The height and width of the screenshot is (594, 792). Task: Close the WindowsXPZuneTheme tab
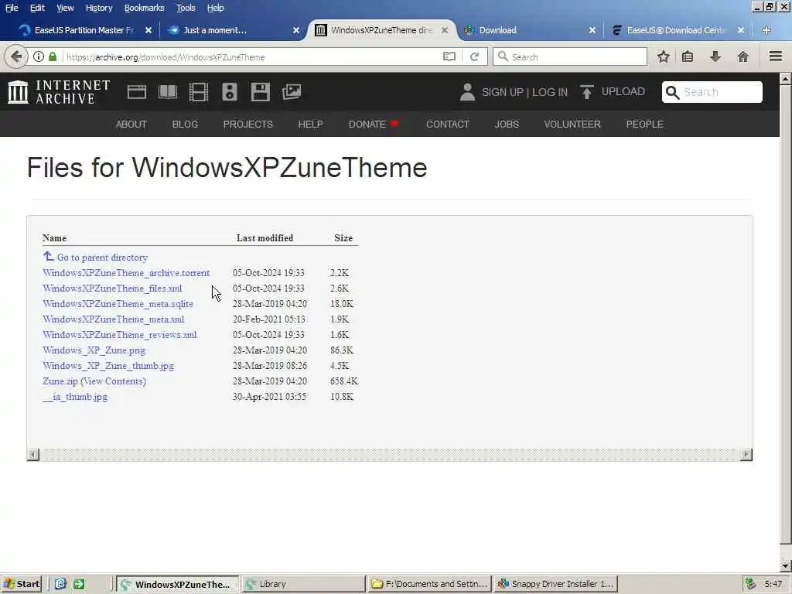pyautogui.click(x=445, y=30)
